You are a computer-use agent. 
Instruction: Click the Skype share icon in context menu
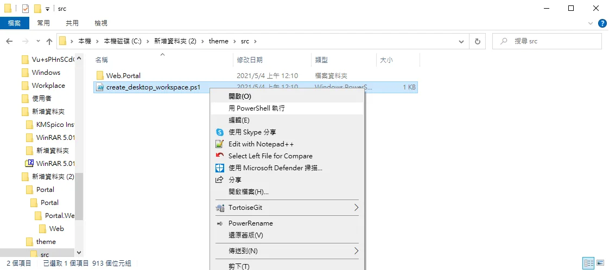(x=220, y=132)
